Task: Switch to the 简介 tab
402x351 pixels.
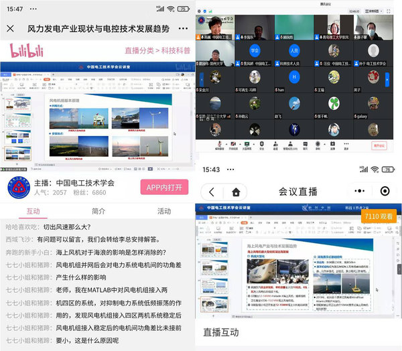Action: coord(98,210)
